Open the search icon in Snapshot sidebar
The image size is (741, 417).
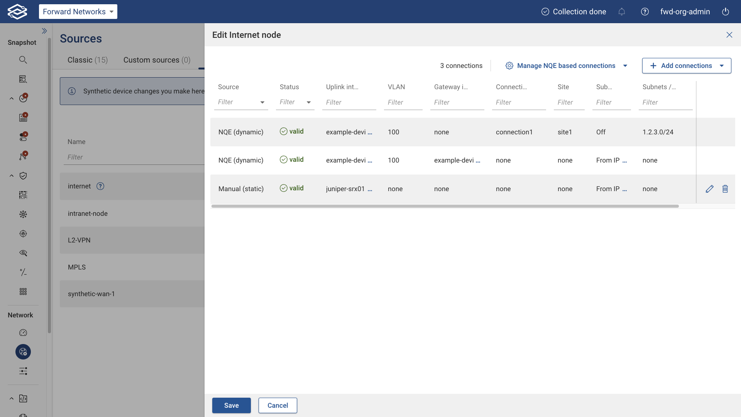tap(23, 60)
